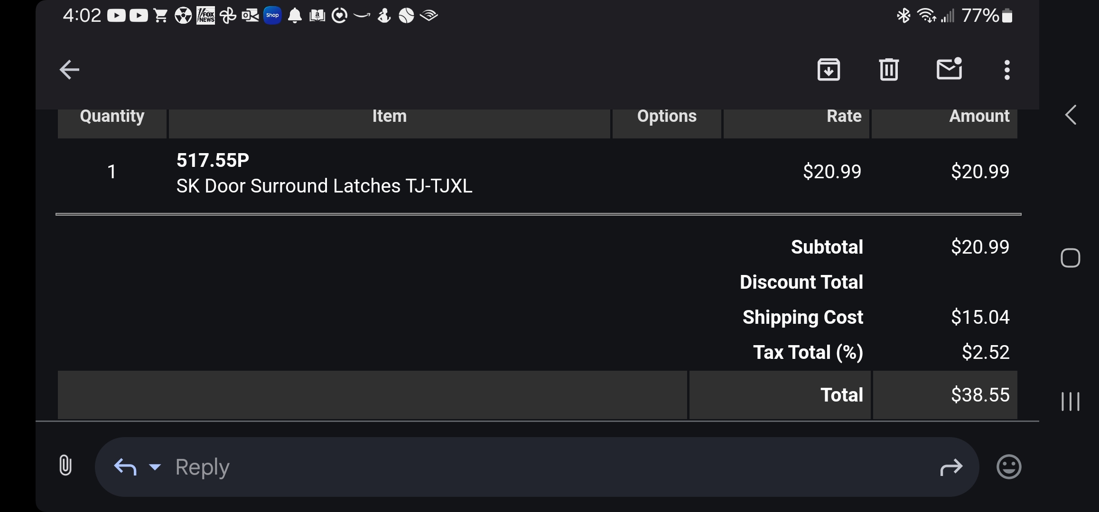Open the emoji picker smiley icon
Image resolution: width=1099 pixels, height=512 pixels.
pos(1008,467)
